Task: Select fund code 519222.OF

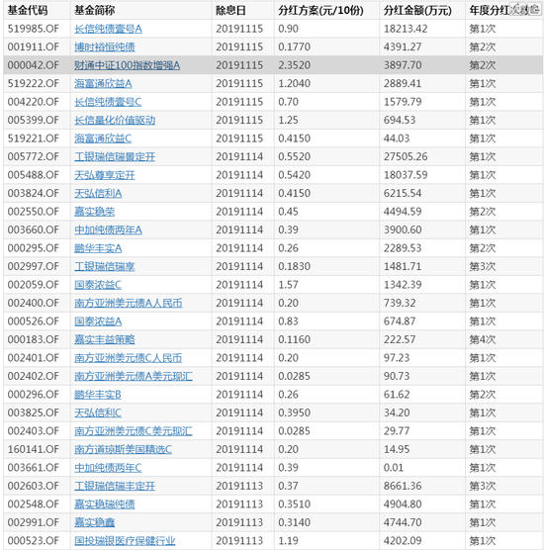Action: (34, 83)
